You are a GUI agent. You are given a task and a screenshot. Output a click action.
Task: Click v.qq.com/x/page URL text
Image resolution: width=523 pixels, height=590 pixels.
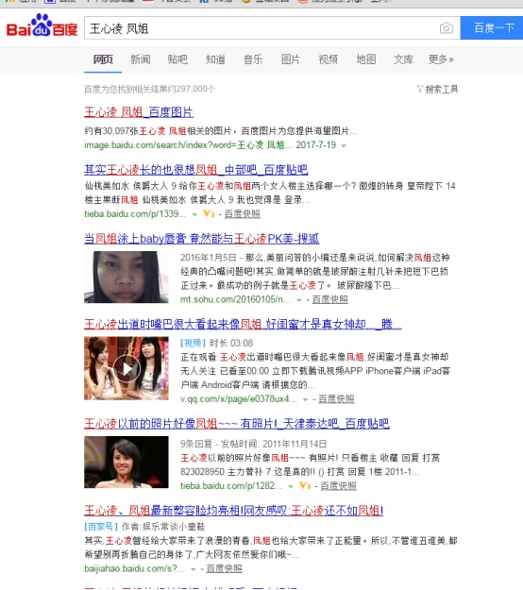239,399
